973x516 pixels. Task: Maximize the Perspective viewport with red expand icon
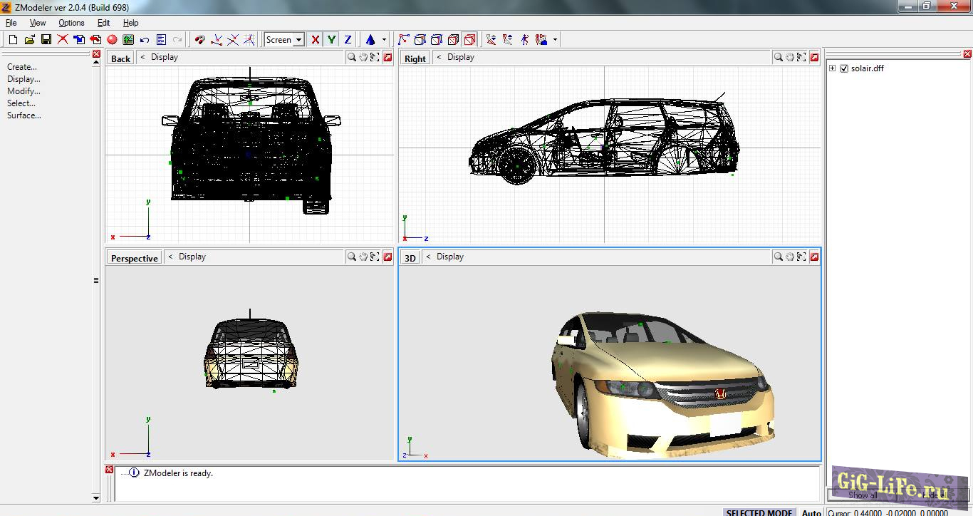pyautogui.click(x=387, y=257)
